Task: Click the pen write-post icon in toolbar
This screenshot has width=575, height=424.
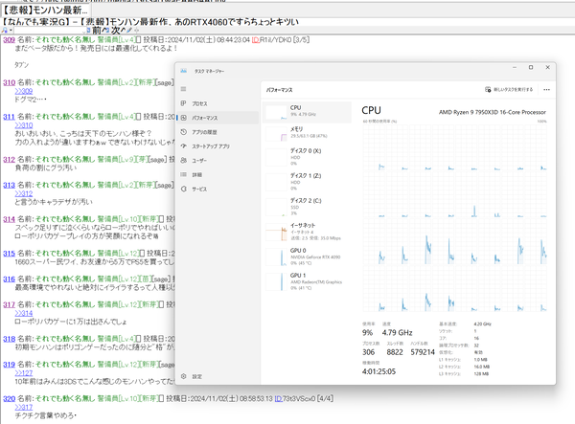Action: tap(129, 31)
